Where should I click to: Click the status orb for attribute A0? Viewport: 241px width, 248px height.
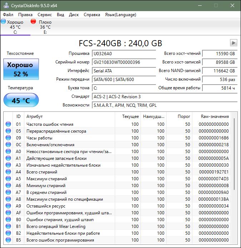point(8,151)
